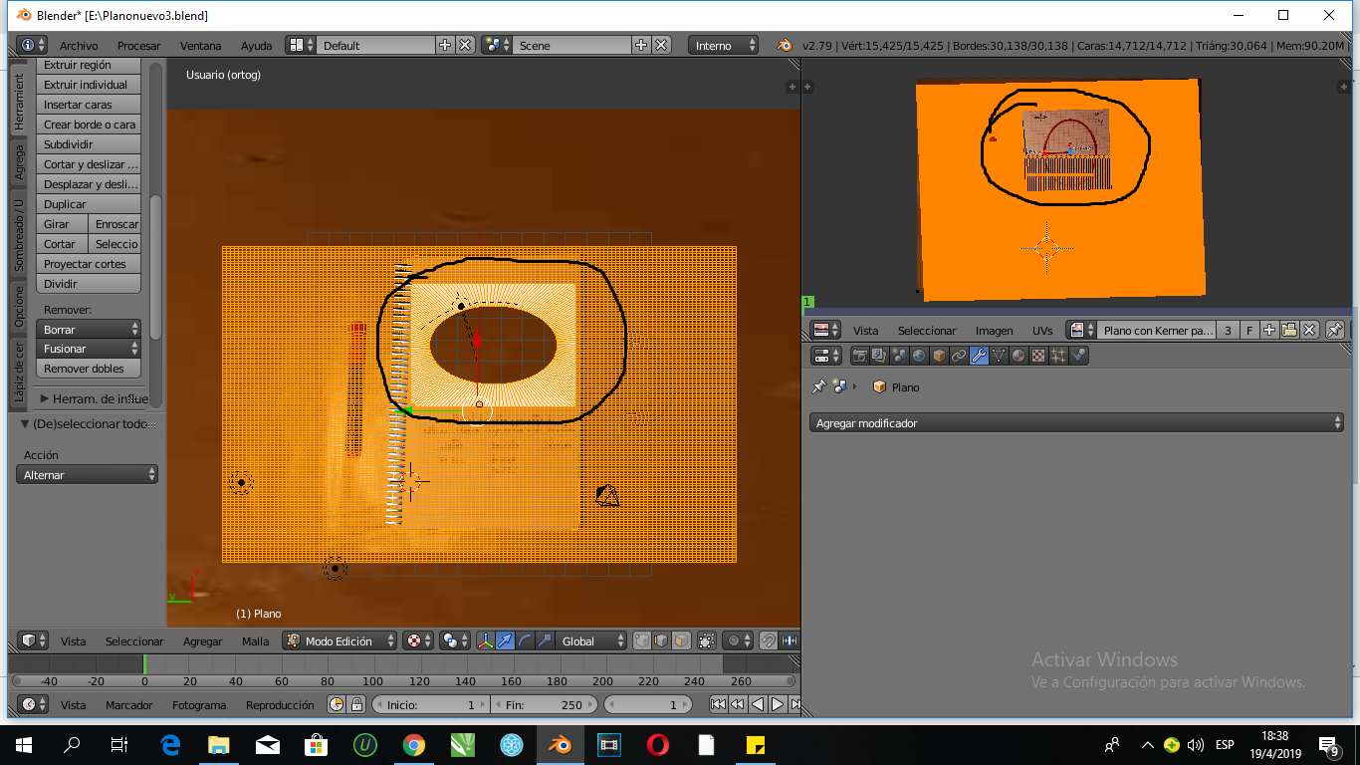Image resolution: width=1360 pixels, height=765 pixels.
Task: Click the Fin frame value field
Action: click(x=544, y=705)
